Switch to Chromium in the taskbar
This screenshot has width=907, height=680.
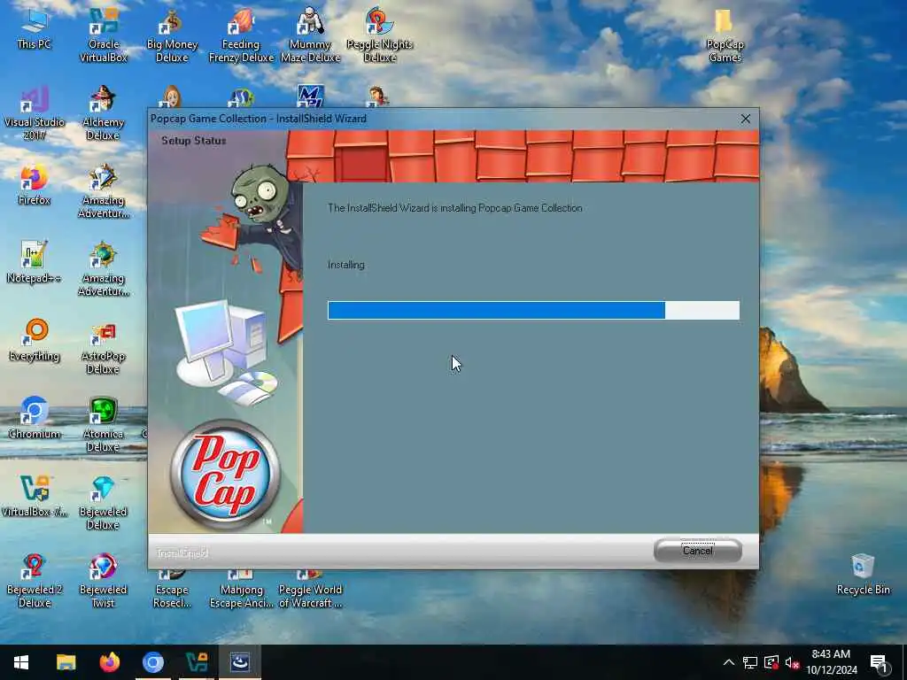tap(152, 662)
